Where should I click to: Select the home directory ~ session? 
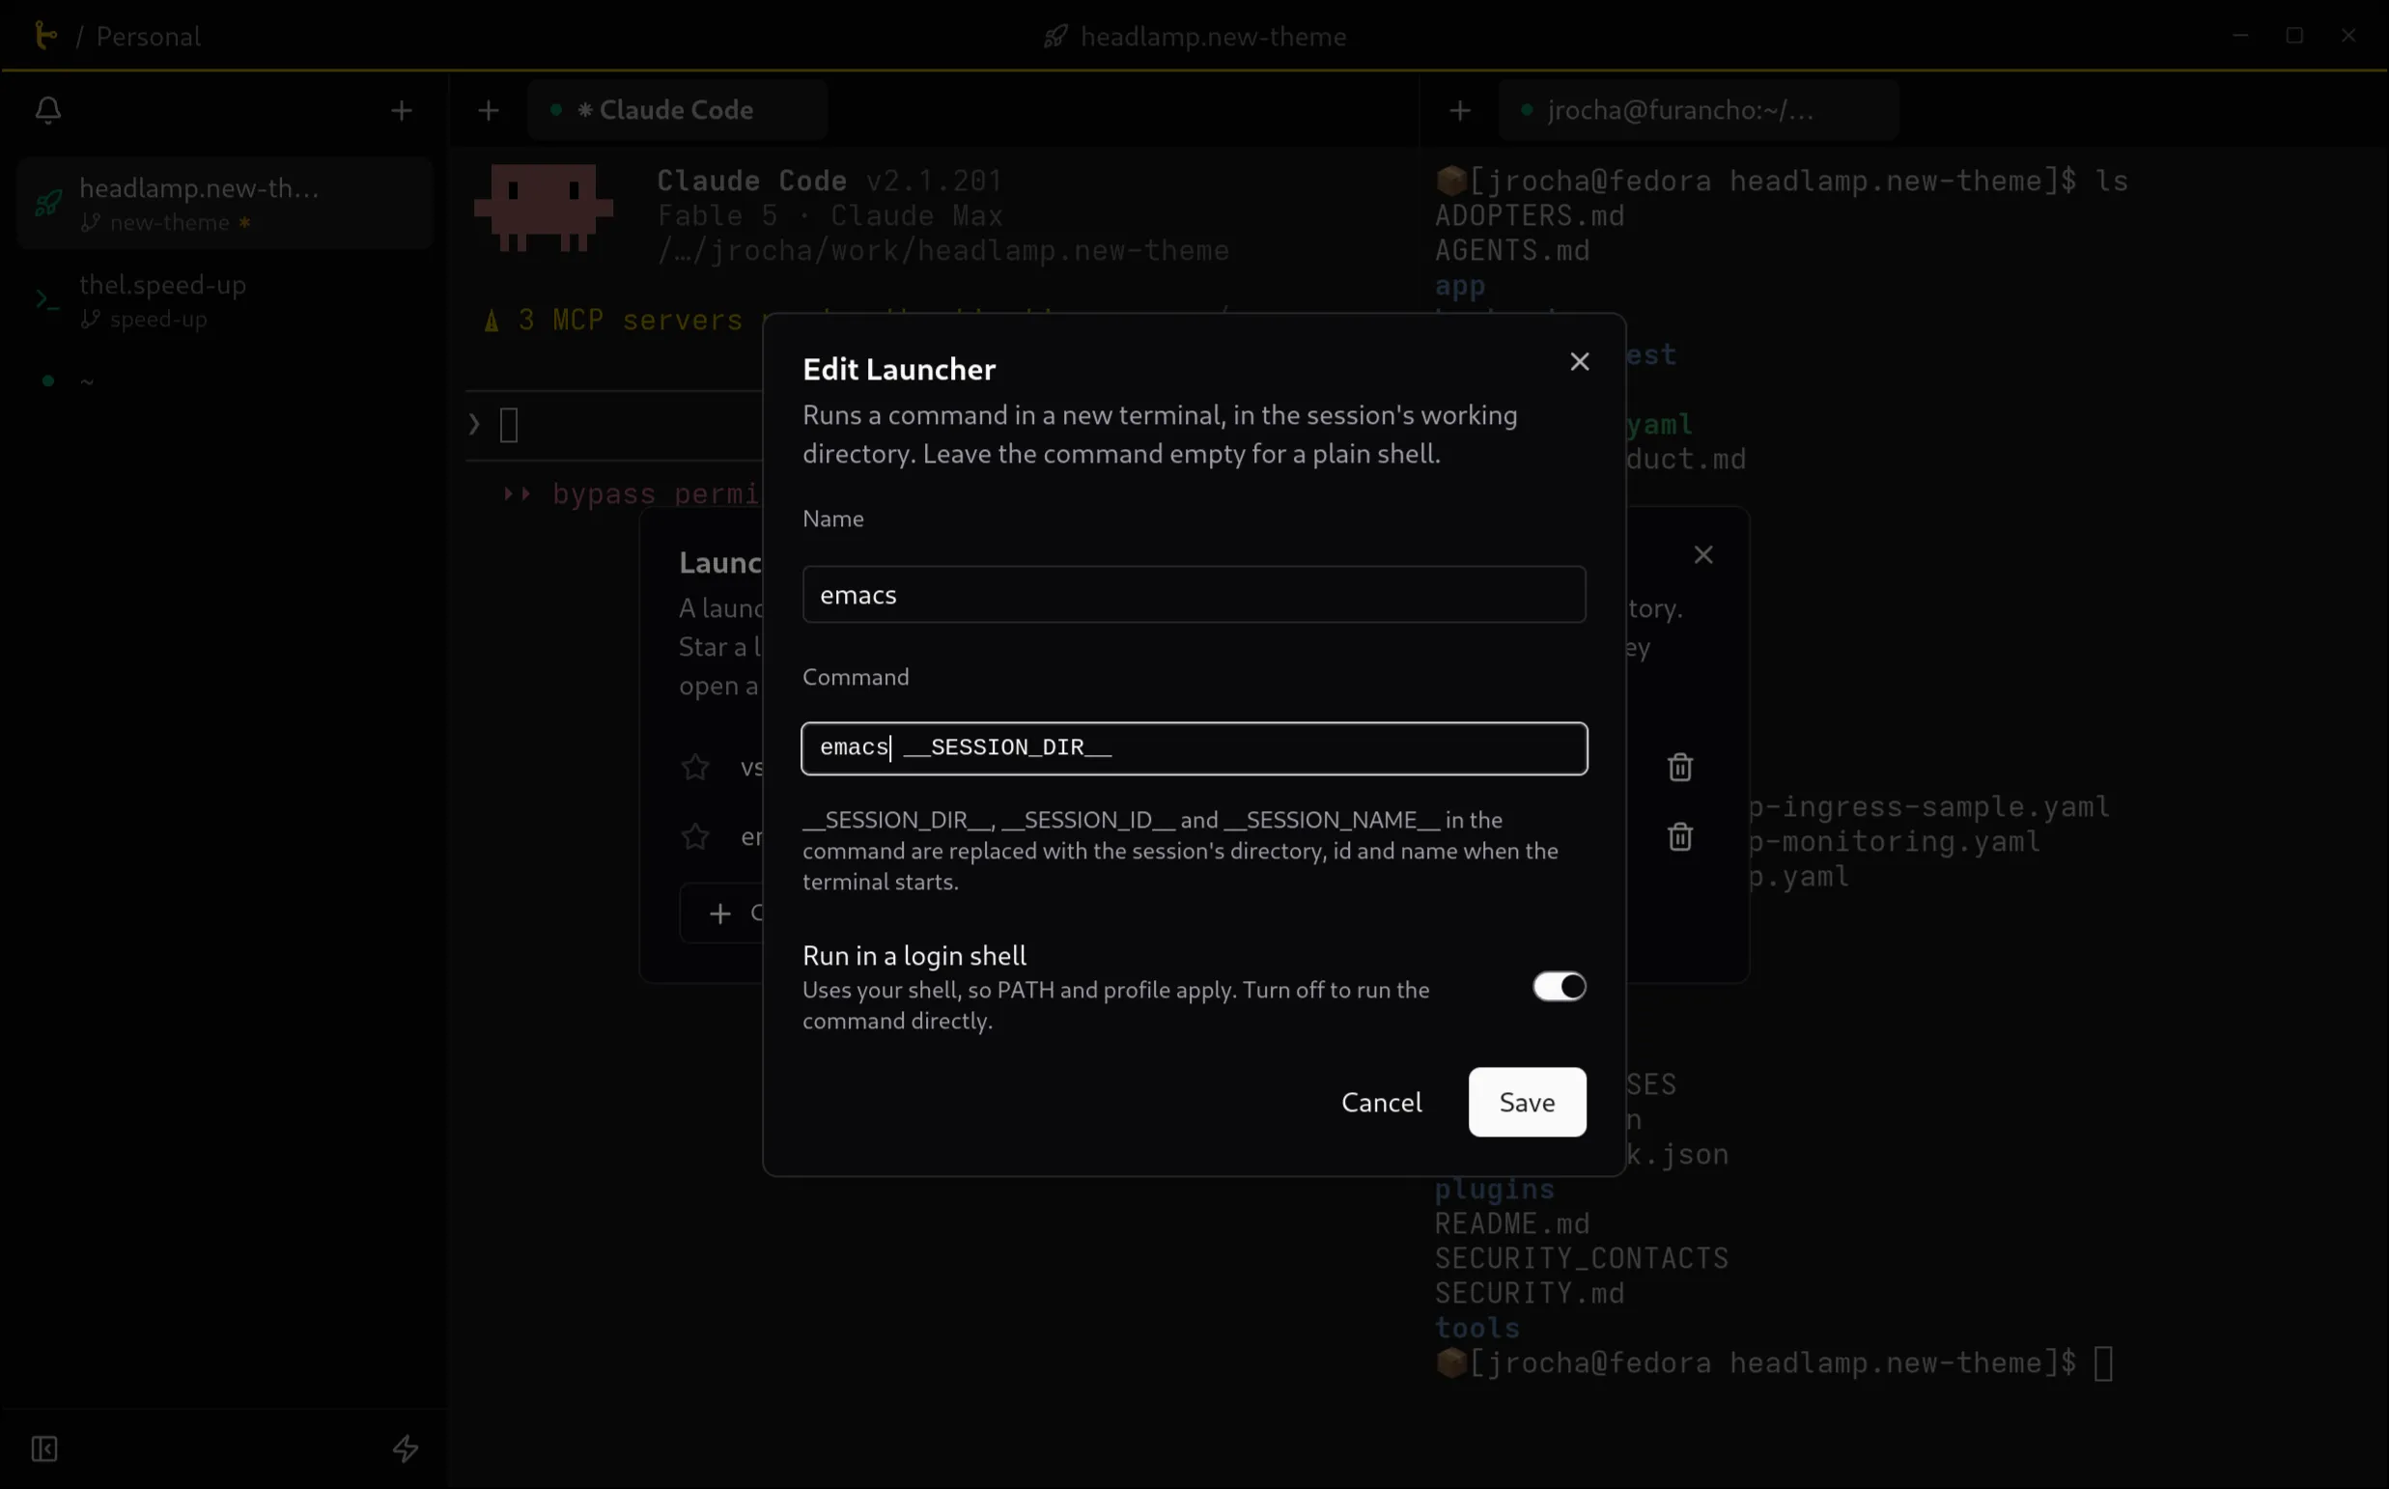coord(225,380)
